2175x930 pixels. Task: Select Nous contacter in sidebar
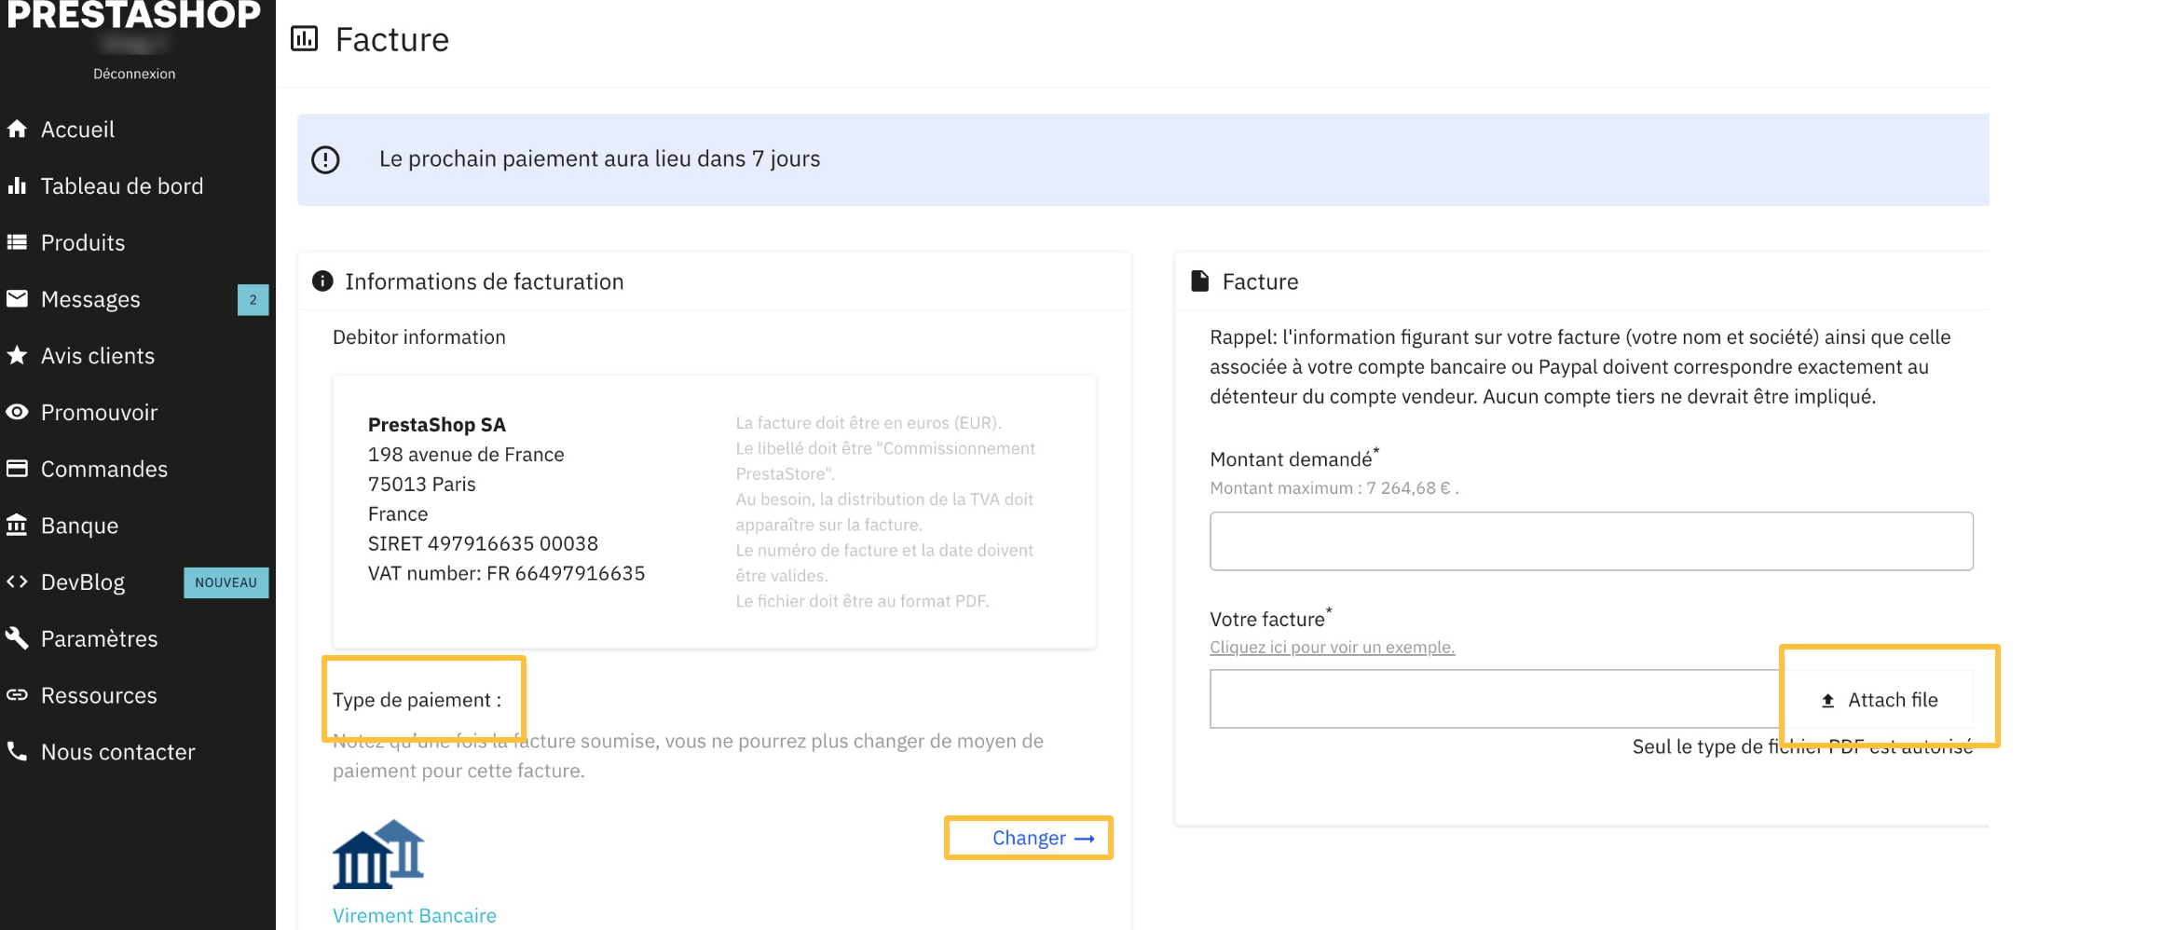118,752
